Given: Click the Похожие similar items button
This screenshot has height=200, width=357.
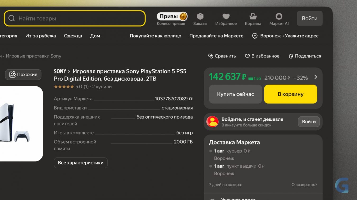Looking at the screenshot, I should tap(23, 75).
